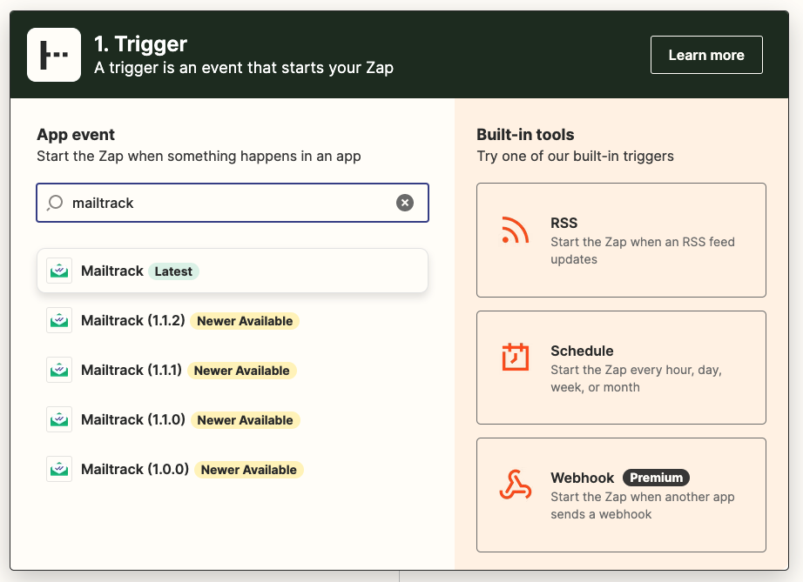Image resolution: width=803 pixels, height=582 pixels.
Task: Clear the mailtrack search query
Action: tap(405, 203)
